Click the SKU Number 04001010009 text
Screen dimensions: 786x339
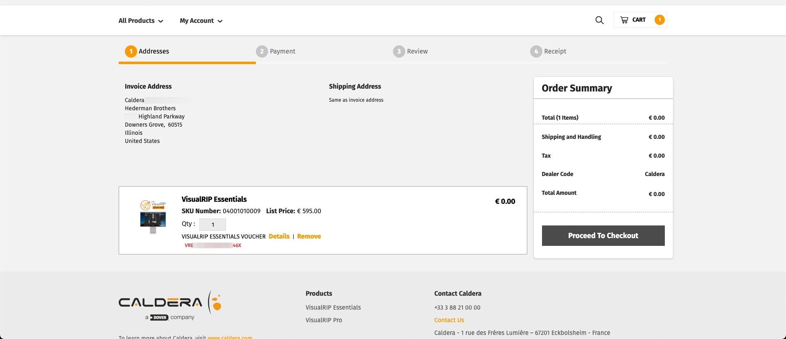[x=221, y=211]
